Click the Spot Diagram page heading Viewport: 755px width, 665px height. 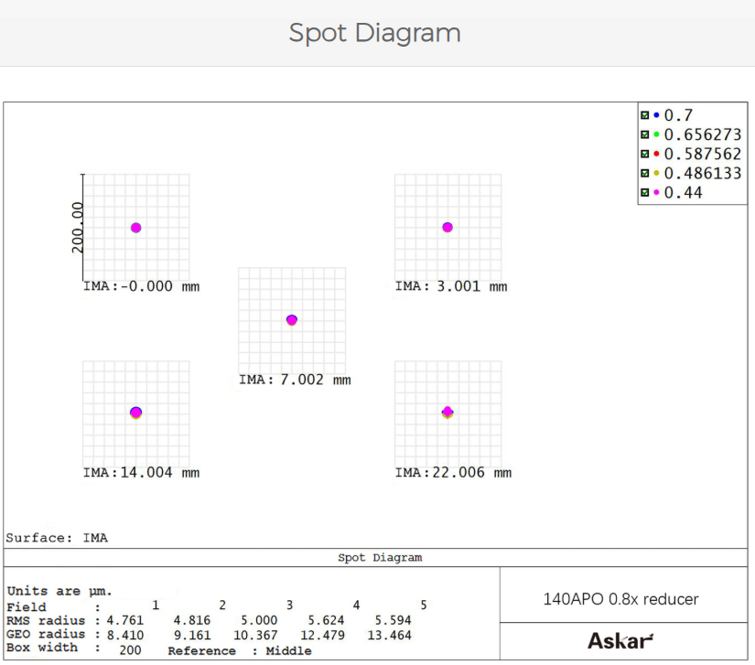pos(374,33)
